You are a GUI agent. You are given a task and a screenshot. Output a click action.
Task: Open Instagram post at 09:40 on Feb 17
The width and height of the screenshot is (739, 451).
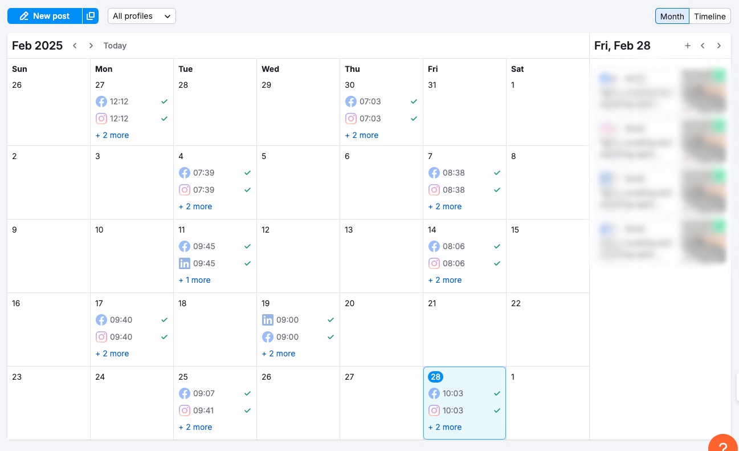click(x=132, y=337)
